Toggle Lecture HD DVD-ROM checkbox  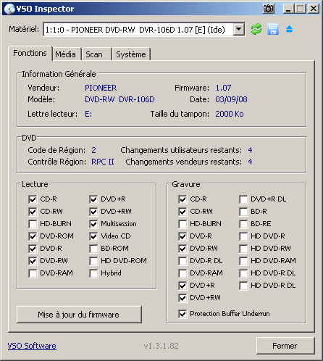pos(93,261)
